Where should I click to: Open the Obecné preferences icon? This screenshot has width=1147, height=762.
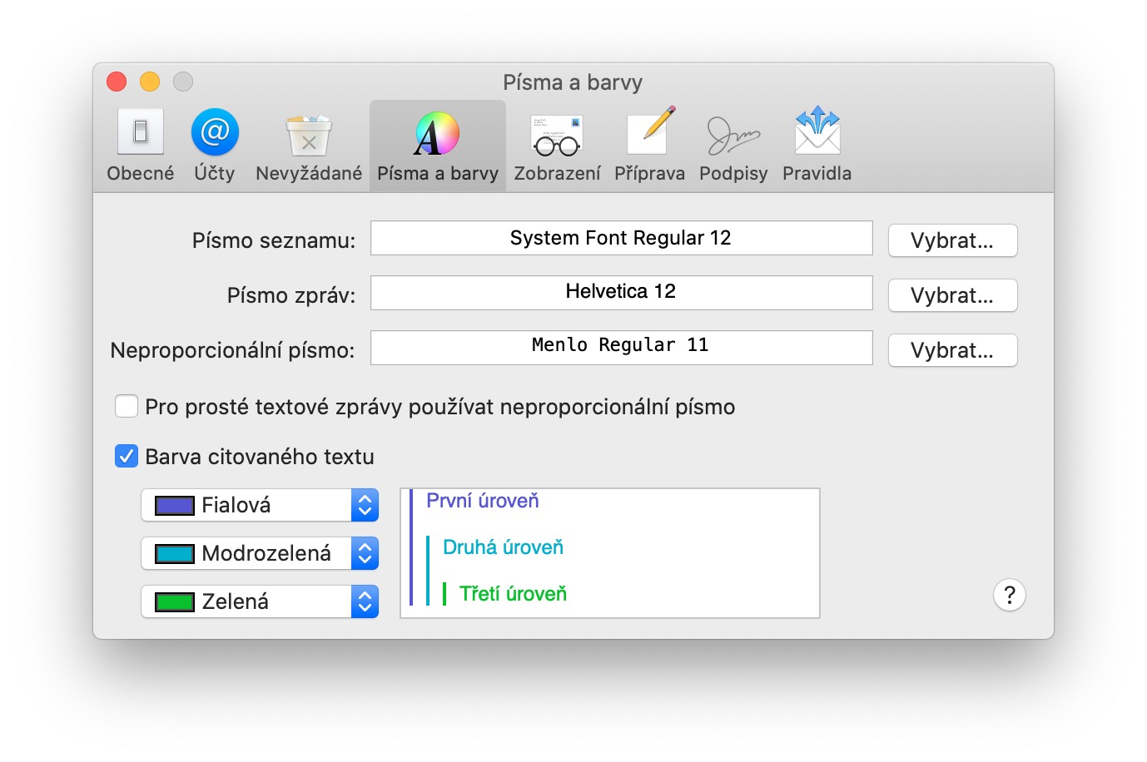(140, 133)
